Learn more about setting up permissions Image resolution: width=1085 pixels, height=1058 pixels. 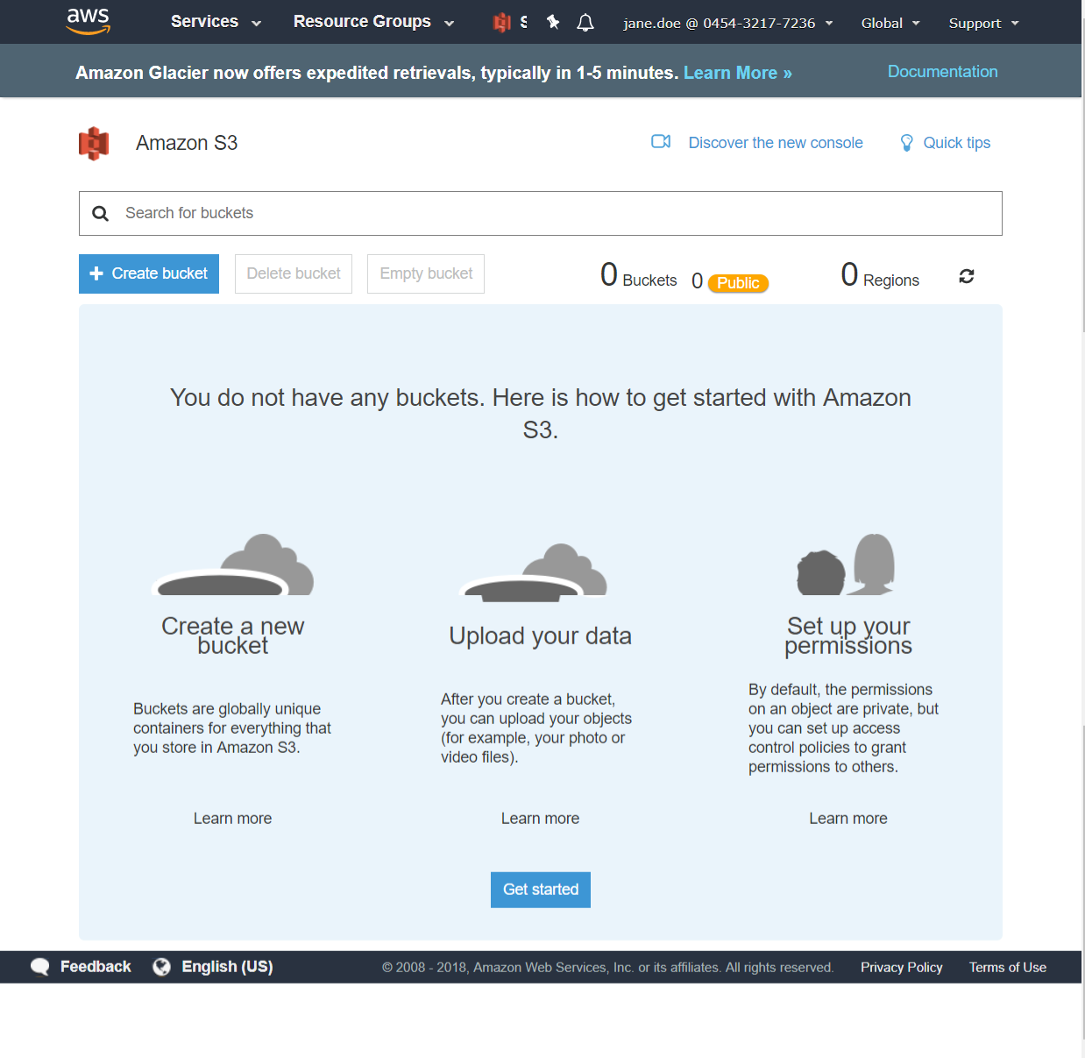848,818
